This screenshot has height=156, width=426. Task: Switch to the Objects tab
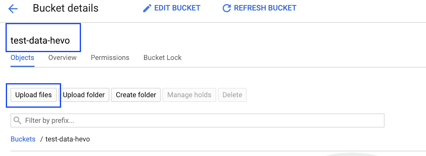click(22, 58)
